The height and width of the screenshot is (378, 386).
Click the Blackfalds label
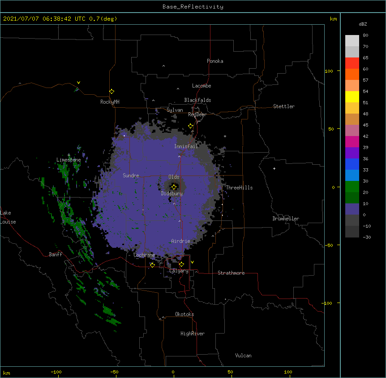pyautogui.click(x=197, y=100)
